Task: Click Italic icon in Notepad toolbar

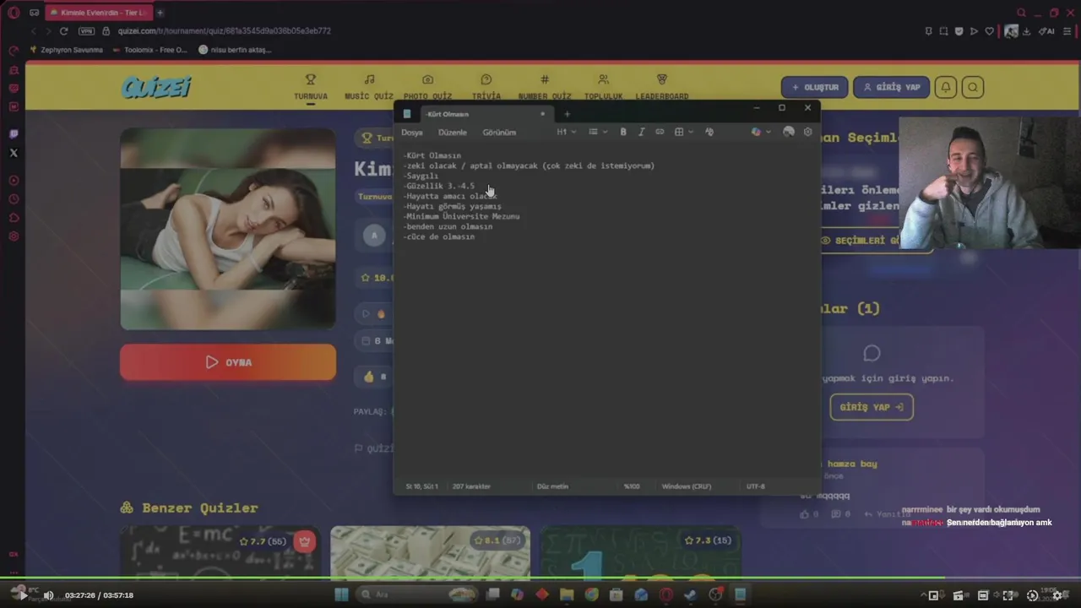Action: [641, 132]
